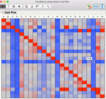Click the "11 S" tooltip label

[x=89, y=58]
